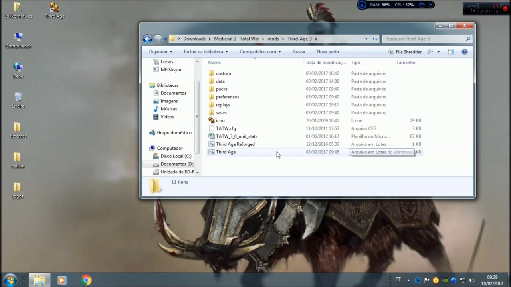Open the Computador desktop icon
The image size is (511, 287).
tap(18, 41)
